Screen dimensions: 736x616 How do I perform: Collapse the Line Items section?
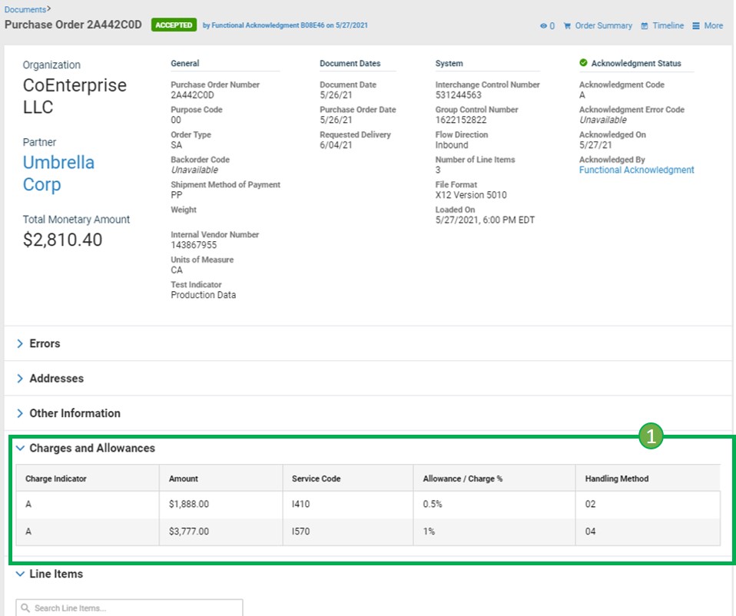point(20,573)
